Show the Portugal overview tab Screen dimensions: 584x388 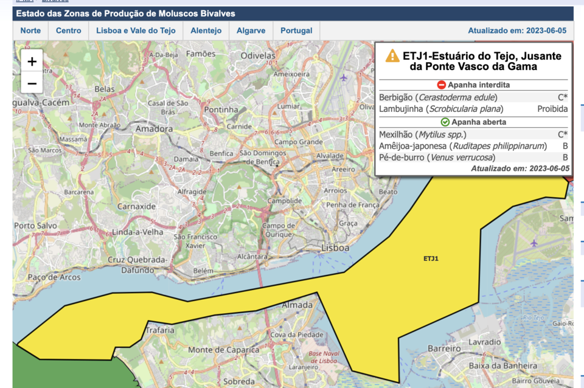click(296, 30)
